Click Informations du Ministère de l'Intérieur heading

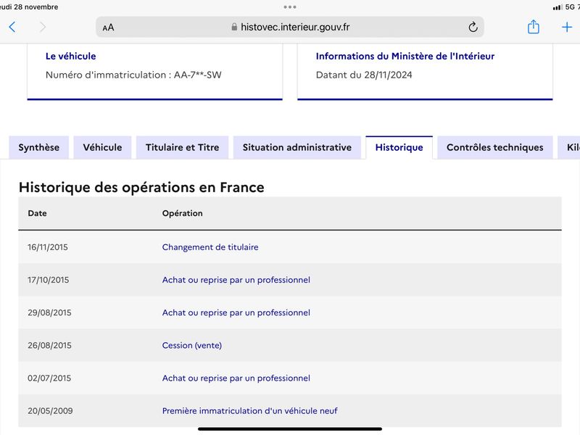click(x=405, y=57)
